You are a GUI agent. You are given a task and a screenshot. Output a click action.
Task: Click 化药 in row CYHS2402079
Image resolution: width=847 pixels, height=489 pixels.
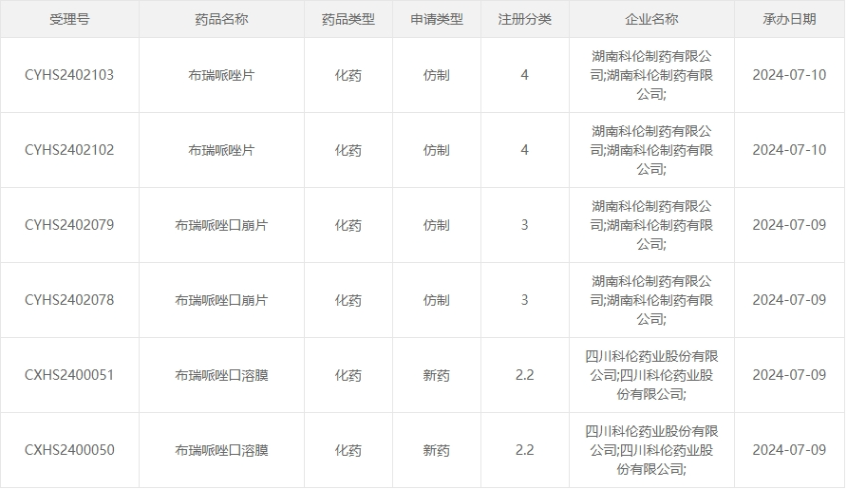348,225
